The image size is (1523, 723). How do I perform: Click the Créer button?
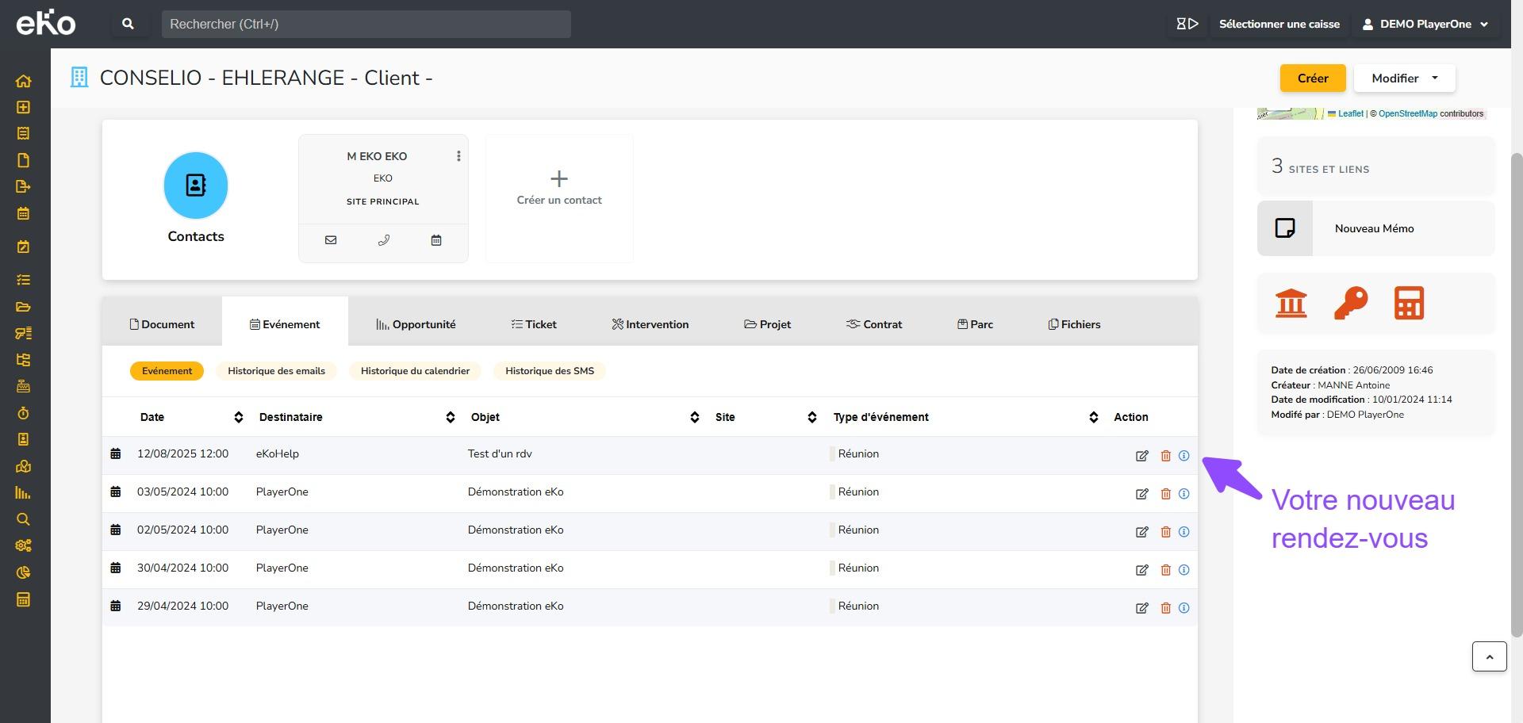click(1312, 78)
